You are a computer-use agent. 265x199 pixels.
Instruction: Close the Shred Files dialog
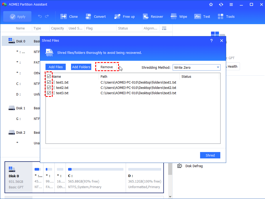pos(222,41)
